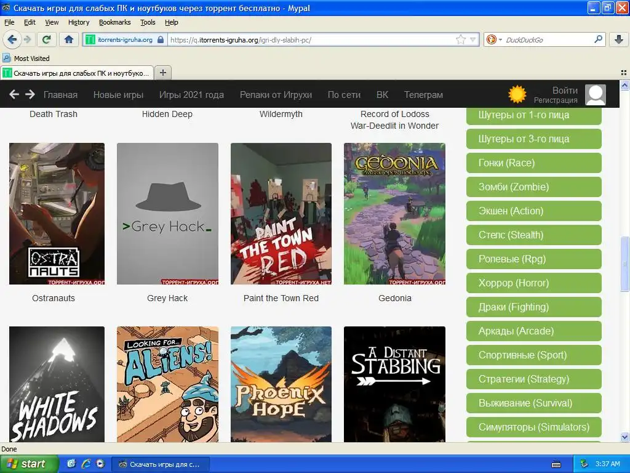Viewport: 630px width, 473px height.
Task: Open the Paint the Town Red cover
Action: [281, 214]
